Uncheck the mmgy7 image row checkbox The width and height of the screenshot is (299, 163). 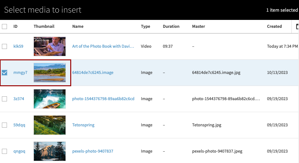(4, 73)
